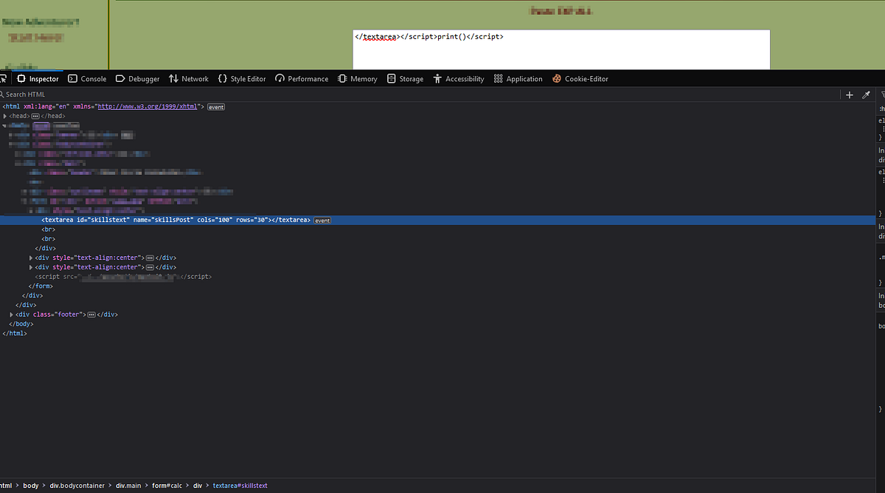Click into the page textarea with script text
This screenshot has width=885, height=493.
[561, 49]
